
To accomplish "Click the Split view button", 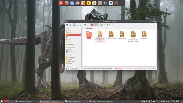I will 102,25.
